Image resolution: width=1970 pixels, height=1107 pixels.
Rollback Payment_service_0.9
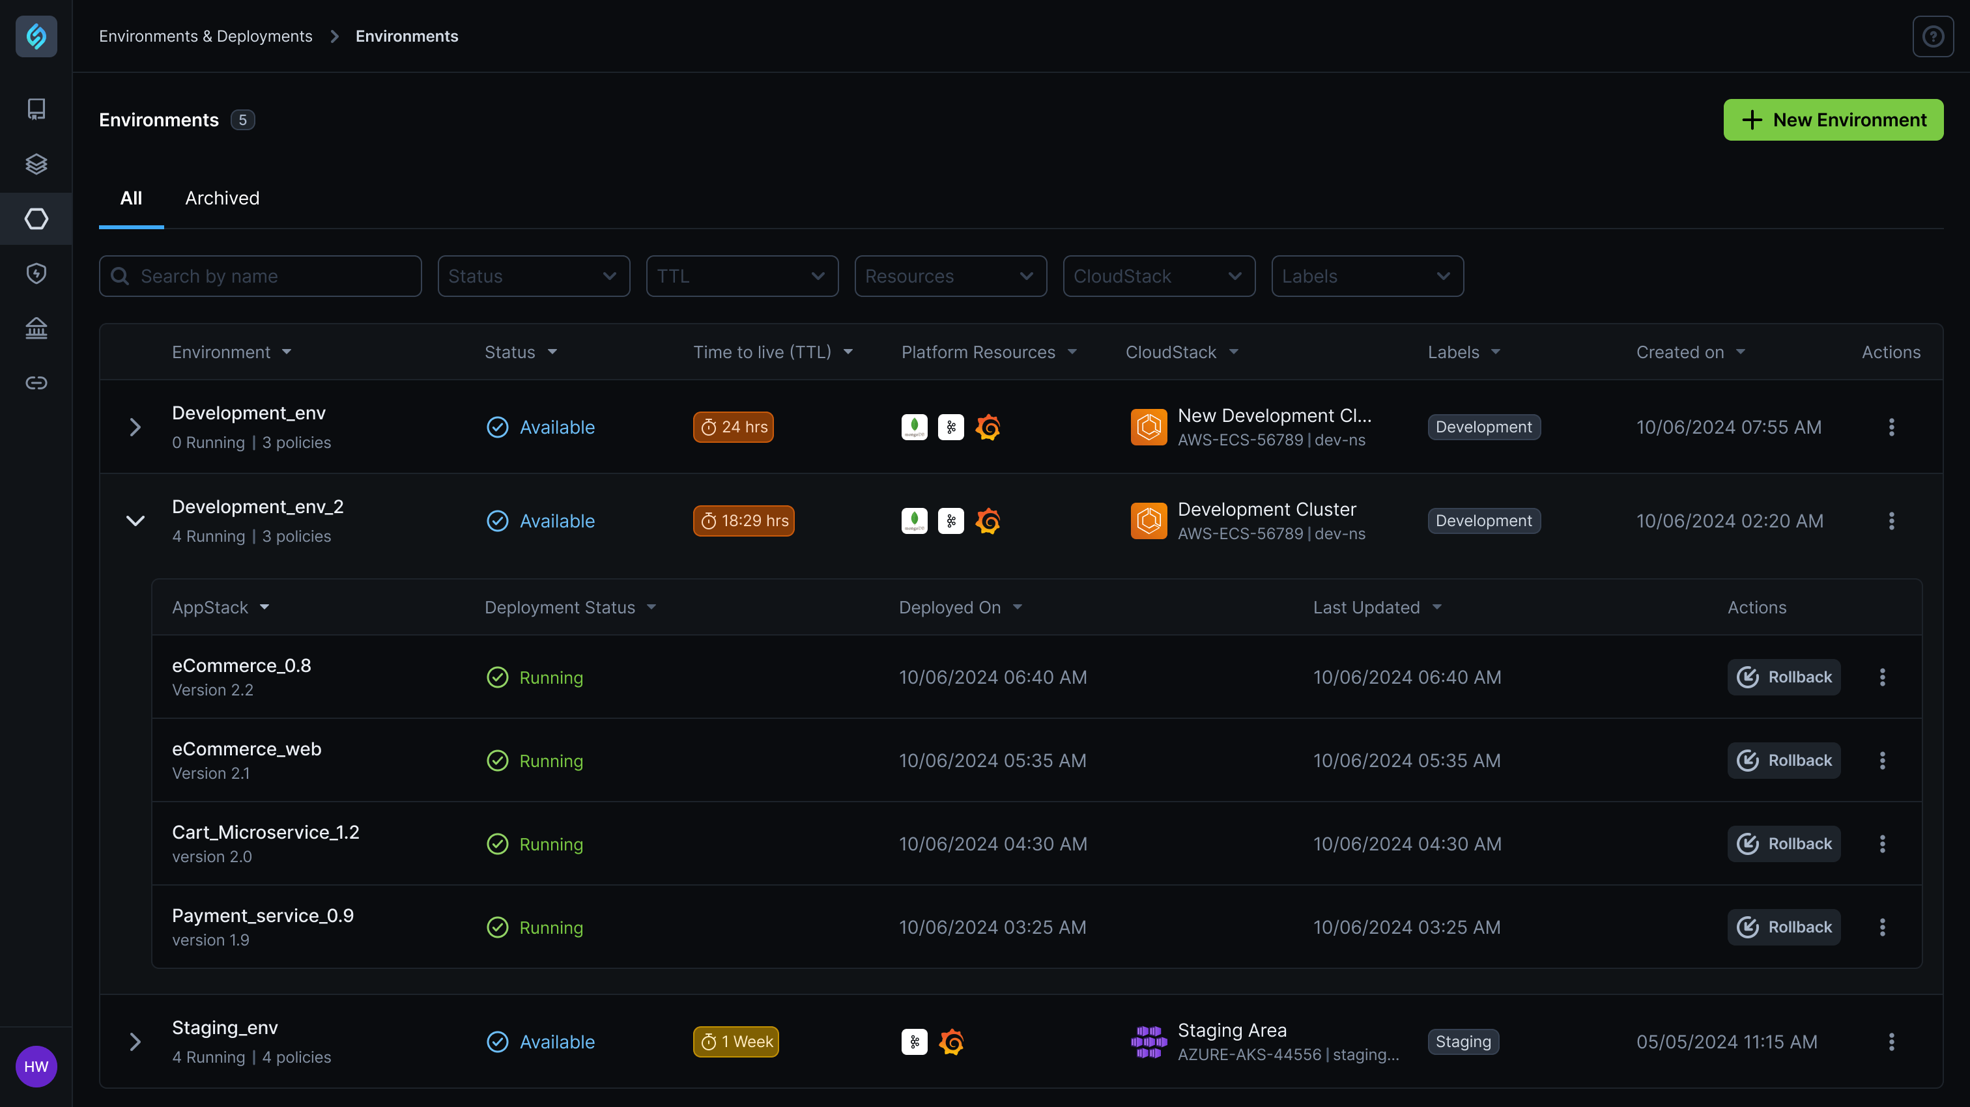click(x=1784, y=927)
